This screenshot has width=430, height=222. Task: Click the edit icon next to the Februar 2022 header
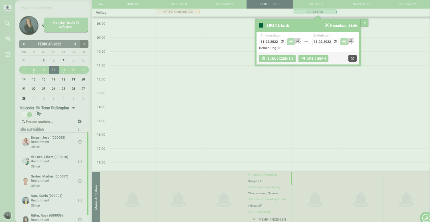tap(84, 44)
